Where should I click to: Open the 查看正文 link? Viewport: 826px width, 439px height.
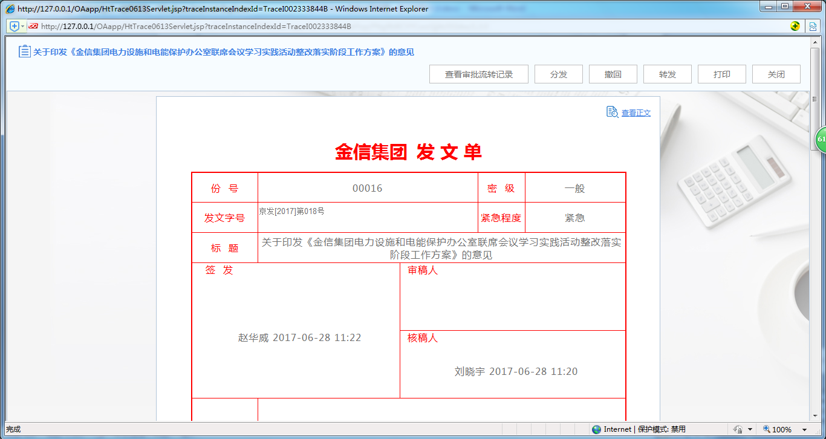click(636, 112)
